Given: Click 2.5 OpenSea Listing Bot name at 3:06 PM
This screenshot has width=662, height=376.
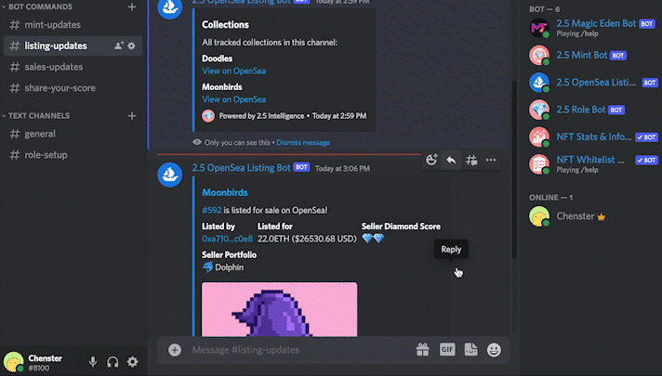Looking at the screenshot, I should point(241,168).
